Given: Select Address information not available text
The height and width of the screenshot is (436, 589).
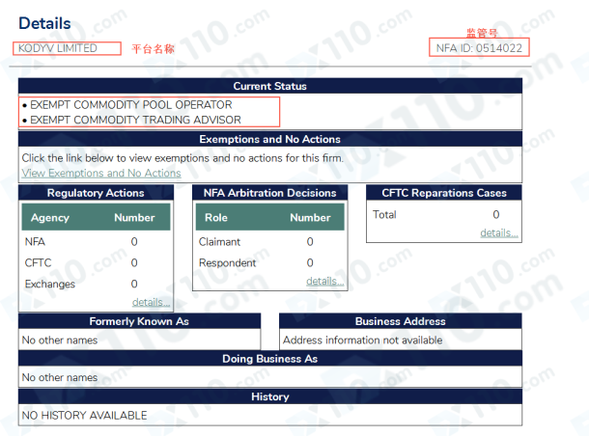Looking at the screenshot, I should click(362, 340).
